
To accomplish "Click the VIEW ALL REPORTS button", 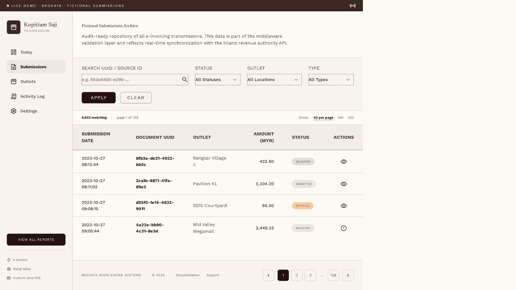I will (36, 239).
